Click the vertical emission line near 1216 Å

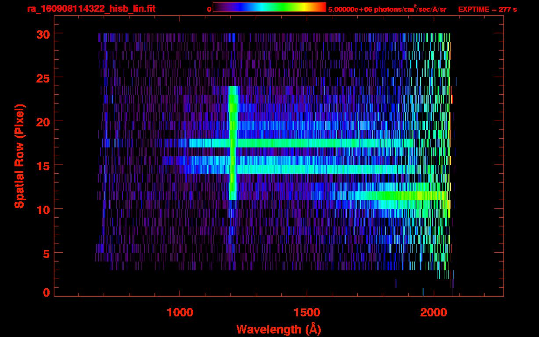click(x=233, y=143)
